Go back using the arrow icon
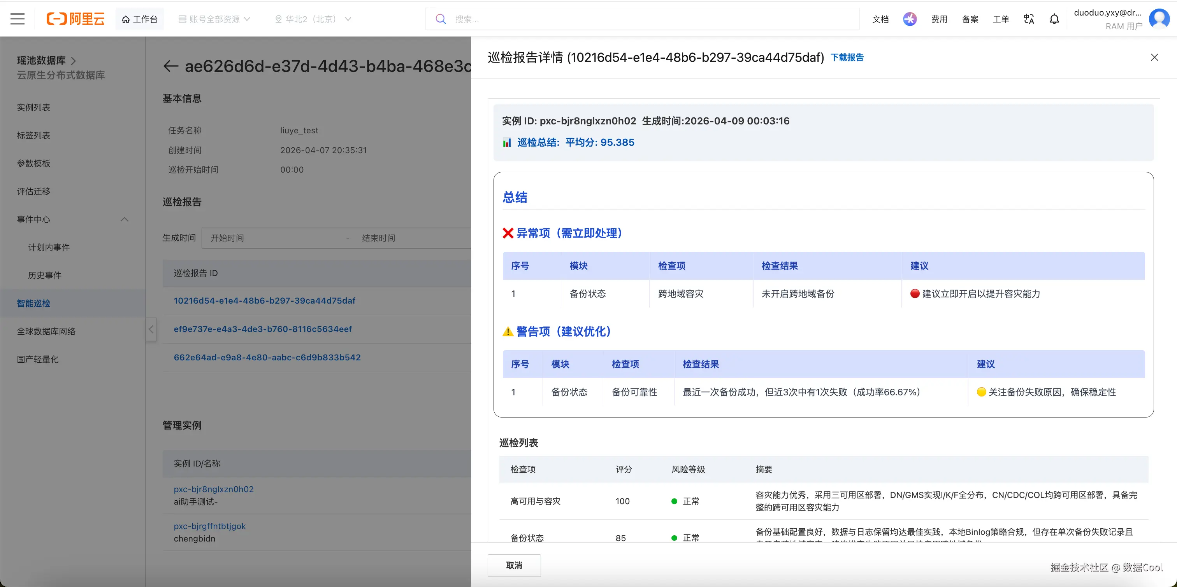The height and width of the screenshot is (587, 1177). pos(170,66)
